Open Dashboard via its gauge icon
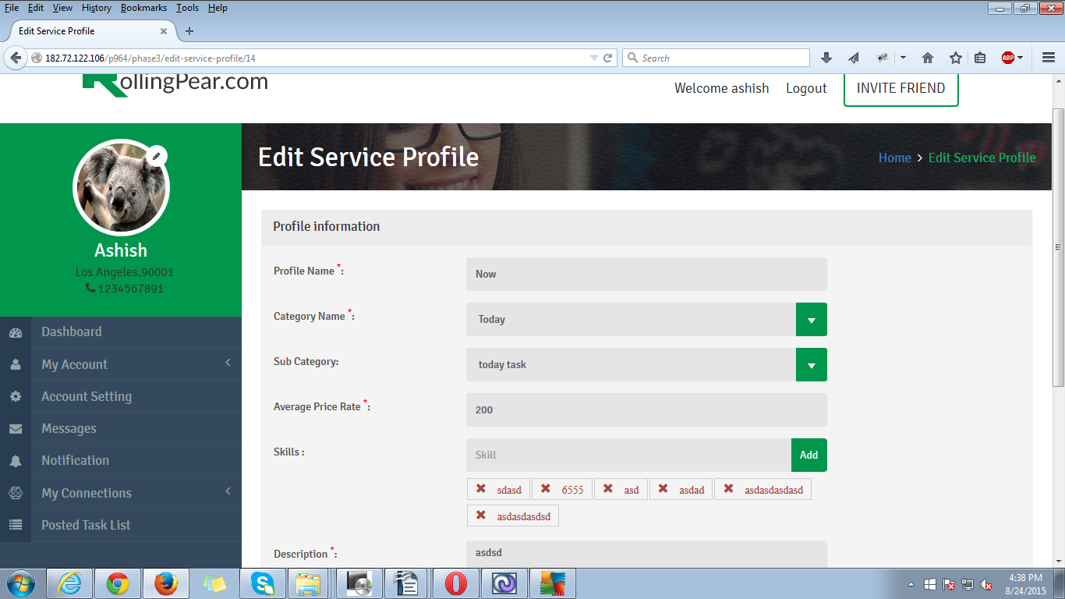Image resolution: width=1065 pixels, height=599 pixels. [x=16, y=332]
